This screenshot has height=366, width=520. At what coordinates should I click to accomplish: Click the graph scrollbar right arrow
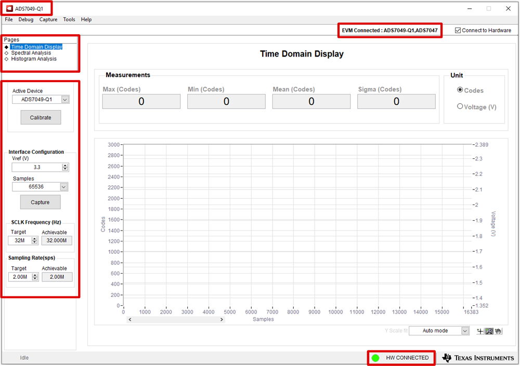[x=222, y=320]
